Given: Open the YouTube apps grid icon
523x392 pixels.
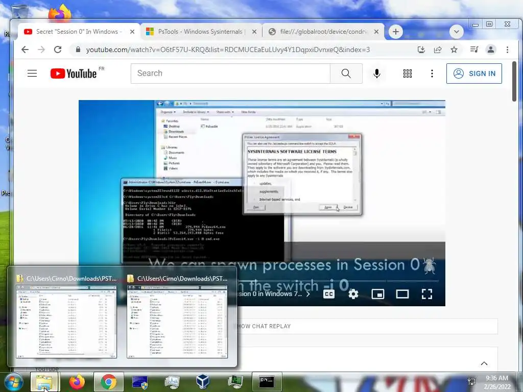Looking at the screenshot, I should 407,73.
